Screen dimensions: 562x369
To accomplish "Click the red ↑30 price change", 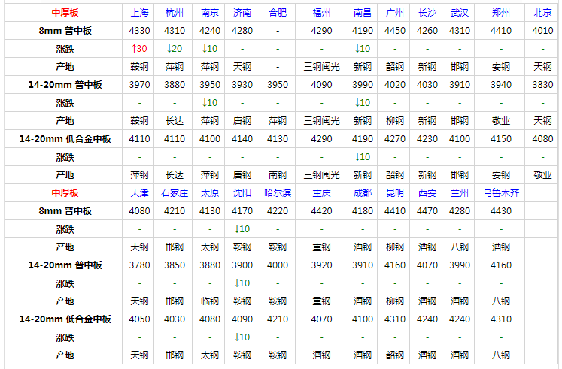I will coord(139,49).
